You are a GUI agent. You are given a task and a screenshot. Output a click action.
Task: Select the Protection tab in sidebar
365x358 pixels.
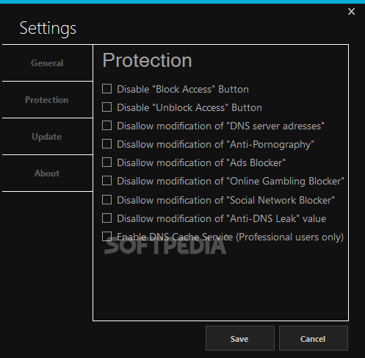[x=47, y=100]
